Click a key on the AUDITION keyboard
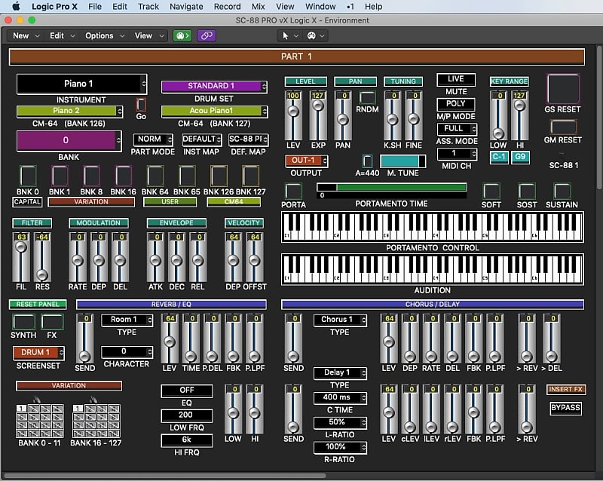Screen dimensions: 603x481 coord(432,270)
